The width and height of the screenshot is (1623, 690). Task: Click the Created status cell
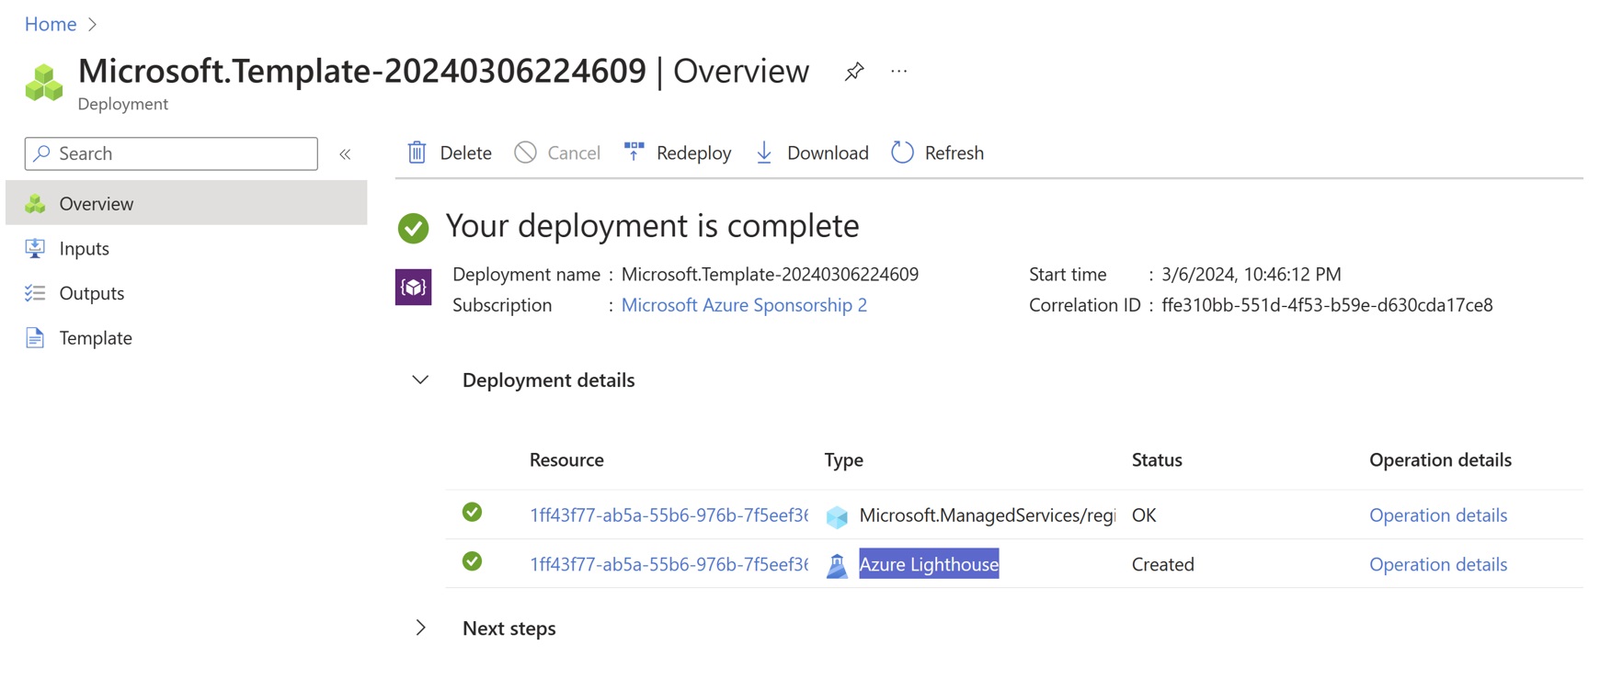click(x=1162, y=564)
